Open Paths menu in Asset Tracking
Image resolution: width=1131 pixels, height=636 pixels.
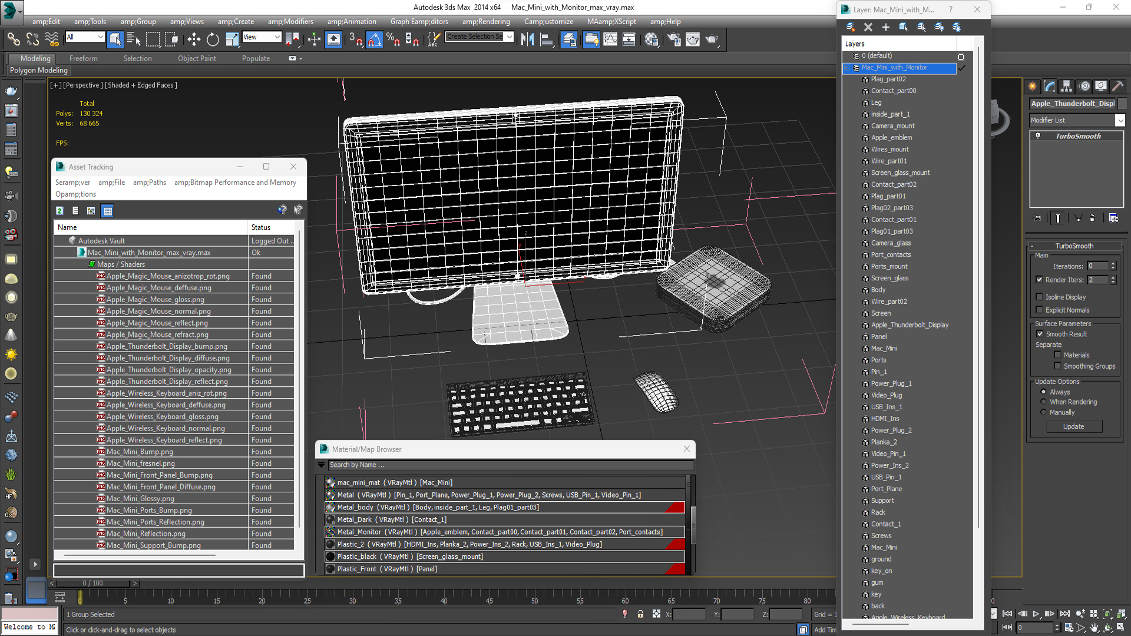[x=150, y=183]
